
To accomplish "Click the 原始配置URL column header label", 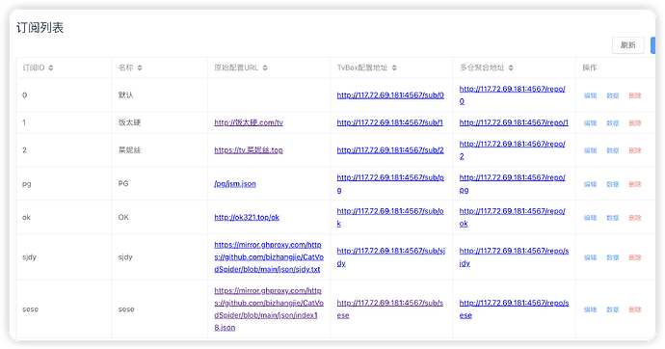I will [236, 67].
